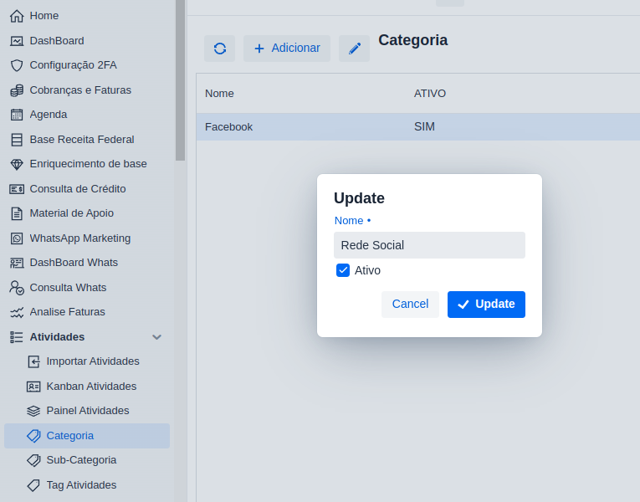
Task: Click the Kanban Atividades icon
Action: 33,387
